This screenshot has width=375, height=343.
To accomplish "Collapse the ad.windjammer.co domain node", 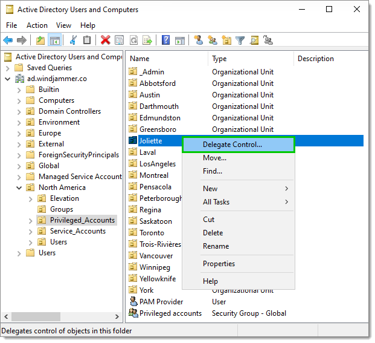I will pyautogui.click(x=8, y=79).
